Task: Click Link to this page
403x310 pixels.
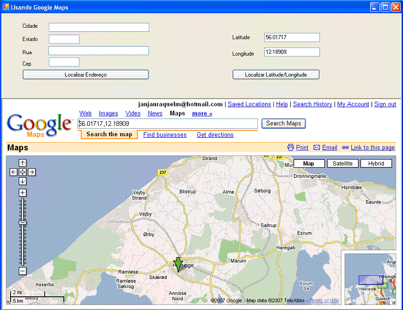Action: tap(373, 147)
